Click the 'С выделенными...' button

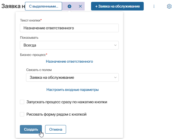coord(44,6)
